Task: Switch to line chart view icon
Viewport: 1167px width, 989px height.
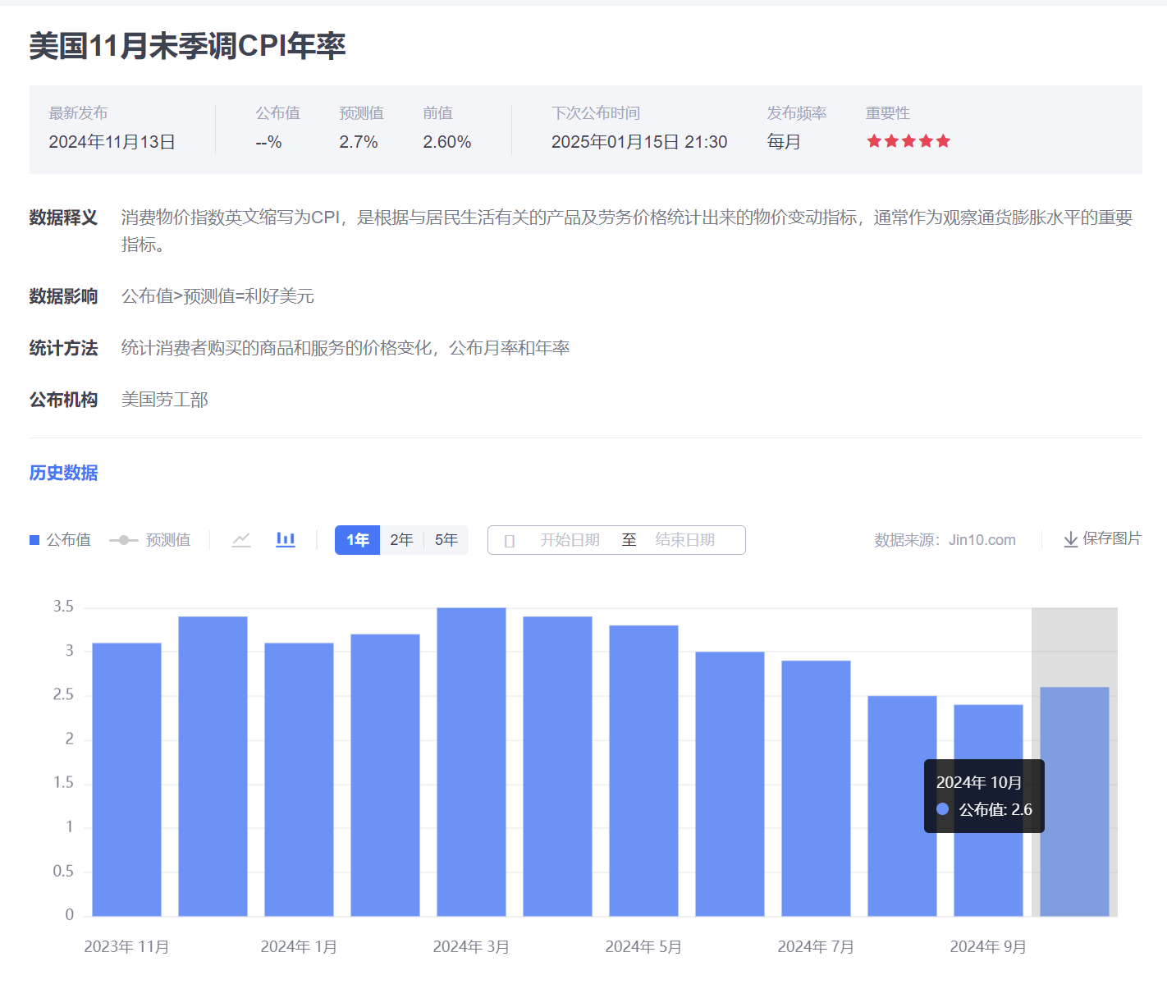Action: click(x=241, y=540)
